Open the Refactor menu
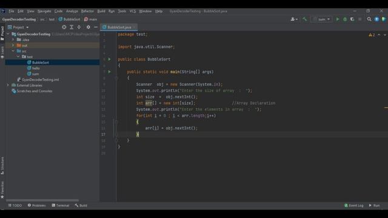Viewport: 388px width, 218px height. (87, 11)
